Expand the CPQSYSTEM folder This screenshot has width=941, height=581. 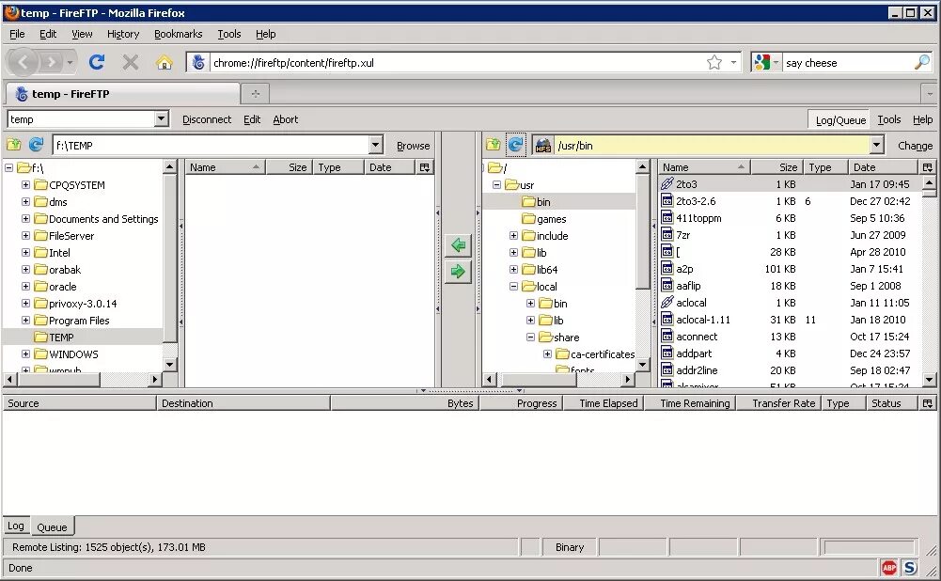tap(25, 185)
